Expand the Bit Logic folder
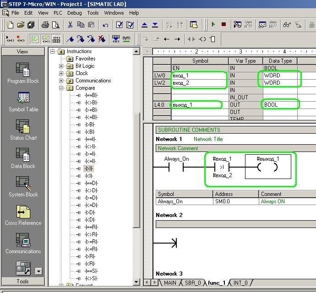The width and height of the screenshot is (316, 293). click(x=61, y=66)
